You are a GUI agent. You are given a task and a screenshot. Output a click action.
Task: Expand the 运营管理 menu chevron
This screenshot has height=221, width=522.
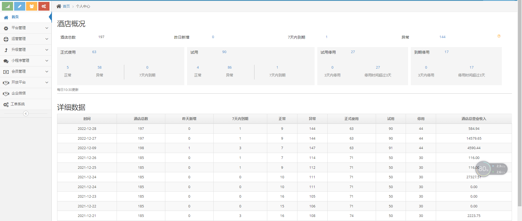pyautogui.click(x=47, y=39)
